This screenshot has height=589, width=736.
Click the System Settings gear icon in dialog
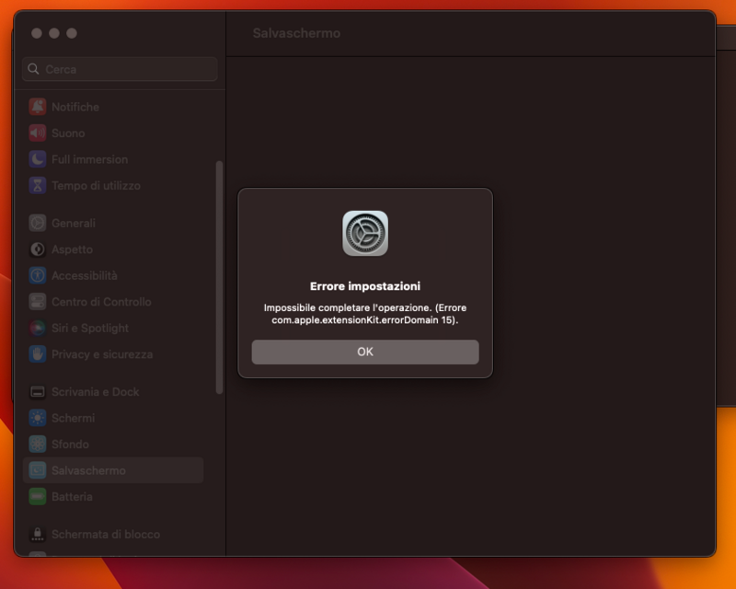point(365,234)
